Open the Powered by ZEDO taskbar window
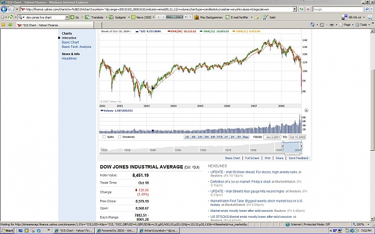Screen dimensions: 375x234 pos(116,230)
